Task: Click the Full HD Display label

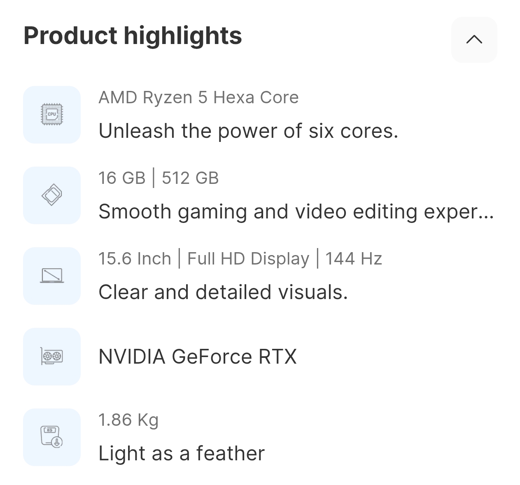Action: click(248, 259)
